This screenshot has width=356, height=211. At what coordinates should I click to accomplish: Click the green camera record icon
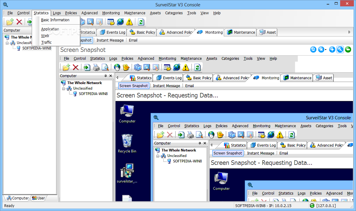coord(348,49)
